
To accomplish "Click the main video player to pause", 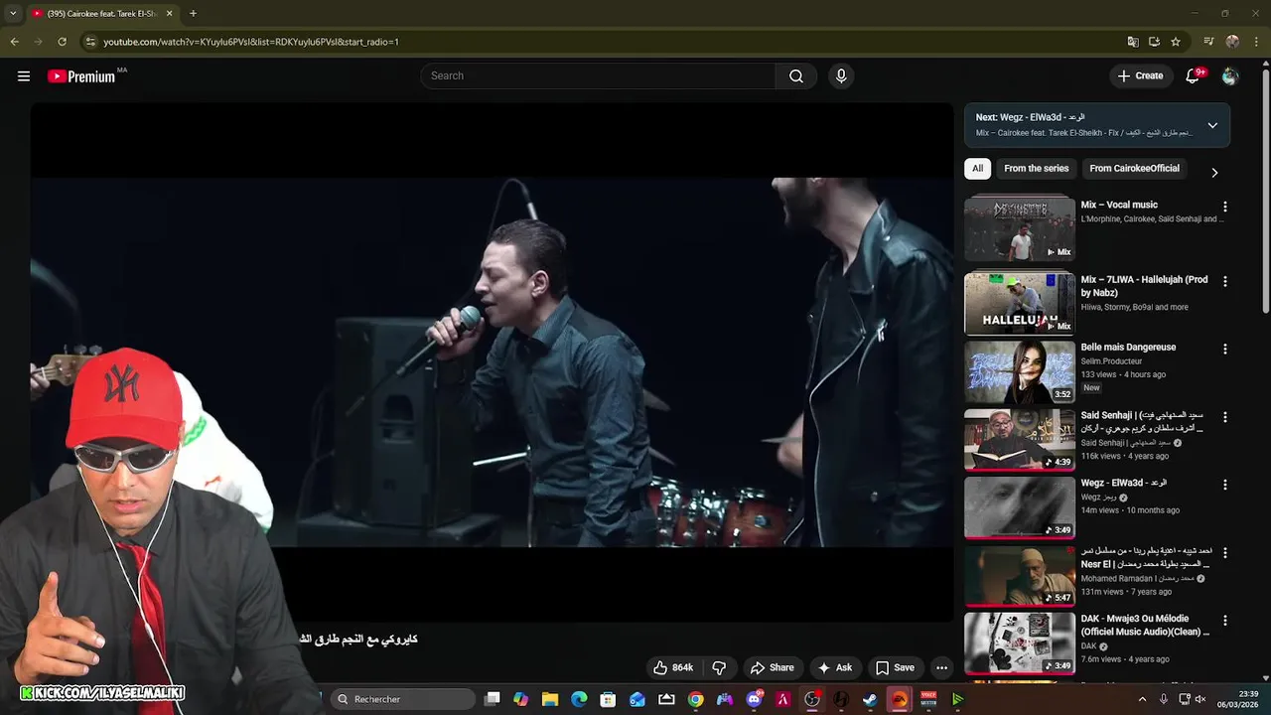I will click(492, 362).
